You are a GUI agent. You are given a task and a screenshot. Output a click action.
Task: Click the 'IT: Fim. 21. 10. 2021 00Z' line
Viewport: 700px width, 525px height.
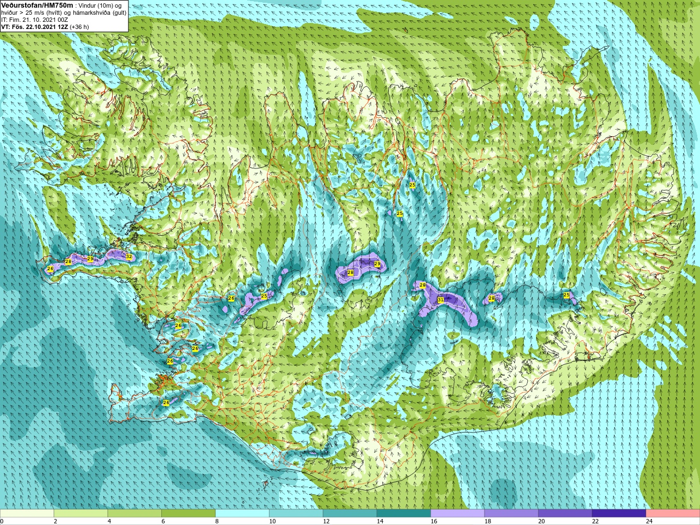(x=34, y=20)
